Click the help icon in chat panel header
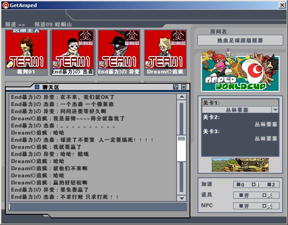Screen dimensions: 288x225 176,87
